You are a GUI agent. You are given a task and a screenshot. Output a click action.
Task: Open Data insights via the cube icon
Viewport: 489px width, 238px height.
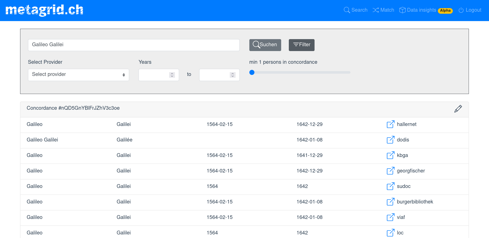click(x=402, y=10)
